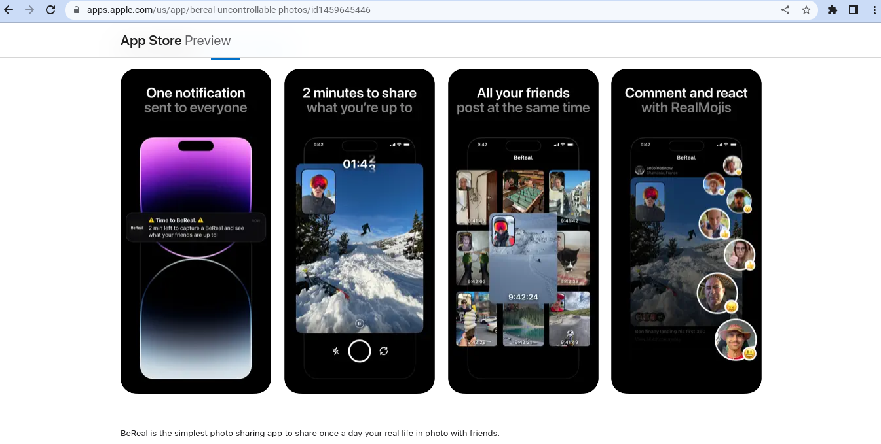
Task: Click the 'BeReal is the simplest' description text
Action: click(x=310, y=433)
